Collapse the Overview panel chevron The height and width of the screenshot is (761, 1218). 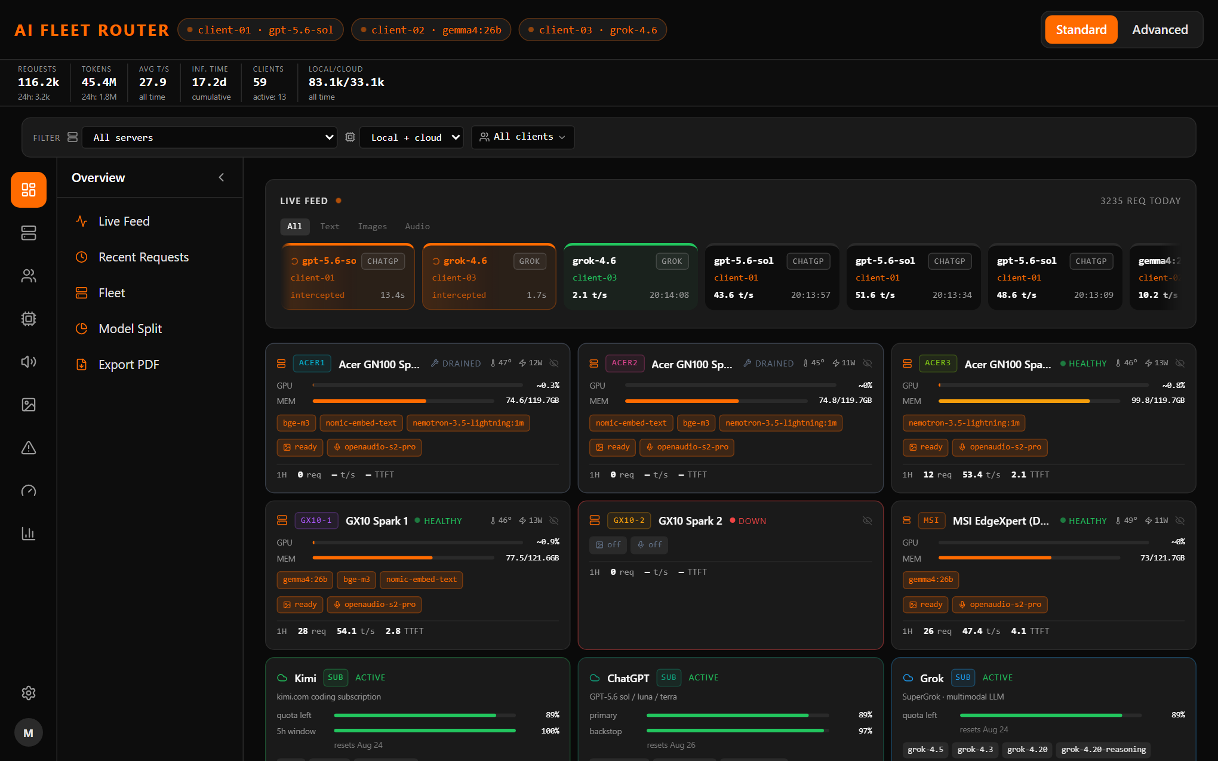222,177
